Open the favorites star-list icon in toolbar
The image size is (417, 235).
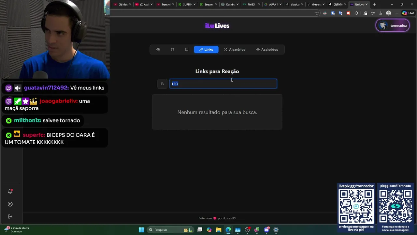373,13
